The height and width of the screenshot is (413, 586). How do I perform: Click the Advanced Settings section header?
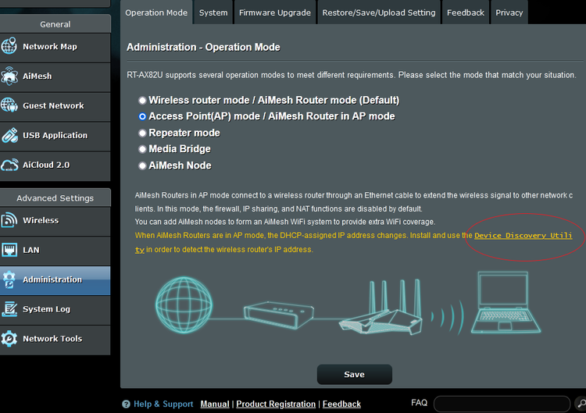[55, 198]
